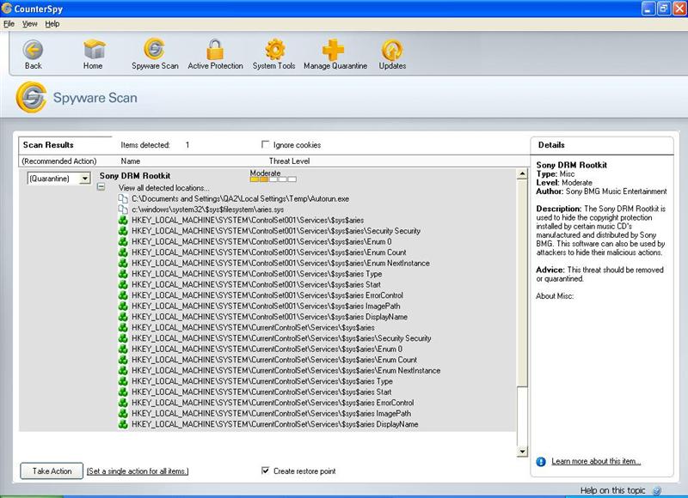Click registry icon for ControlSet001 aries Type

click(123, 274)
